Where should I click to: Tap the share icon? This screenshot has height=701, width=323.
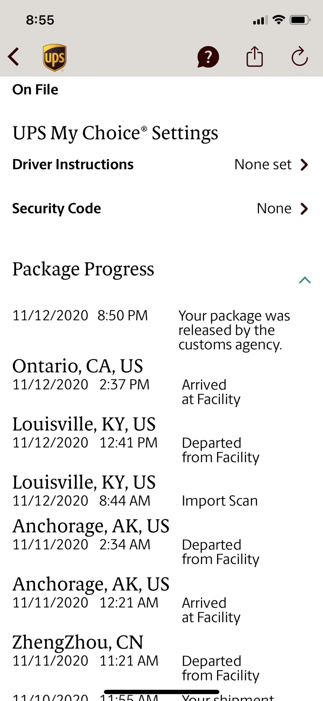(254, 57)
